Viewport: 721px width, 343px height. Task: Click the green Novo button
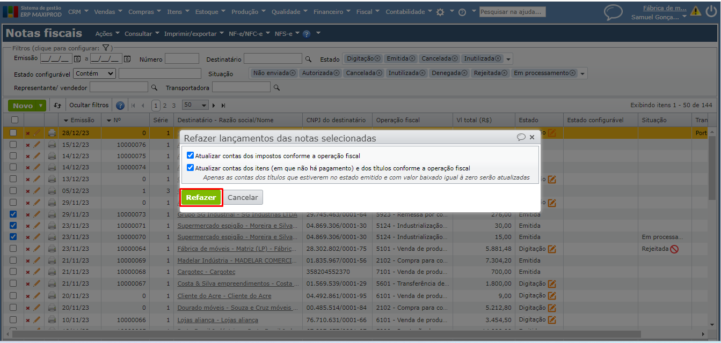[23, 106]
